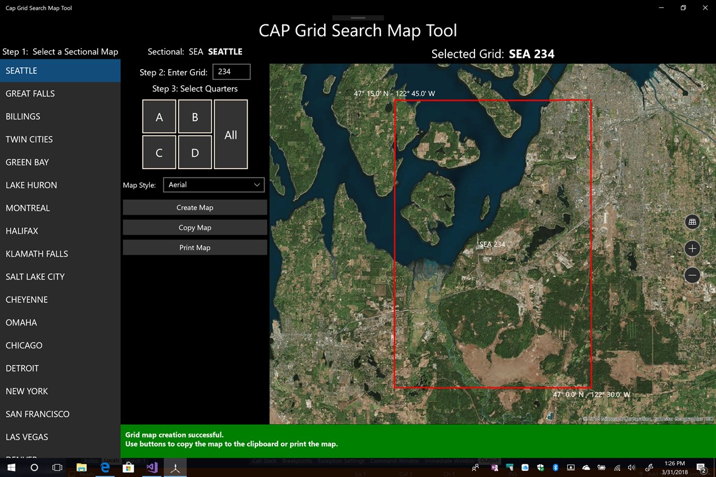The height and width of the screenshot is (477, 716).
Task: Open the Microsoft Store from the taskbar
Action: pos(128,467)
